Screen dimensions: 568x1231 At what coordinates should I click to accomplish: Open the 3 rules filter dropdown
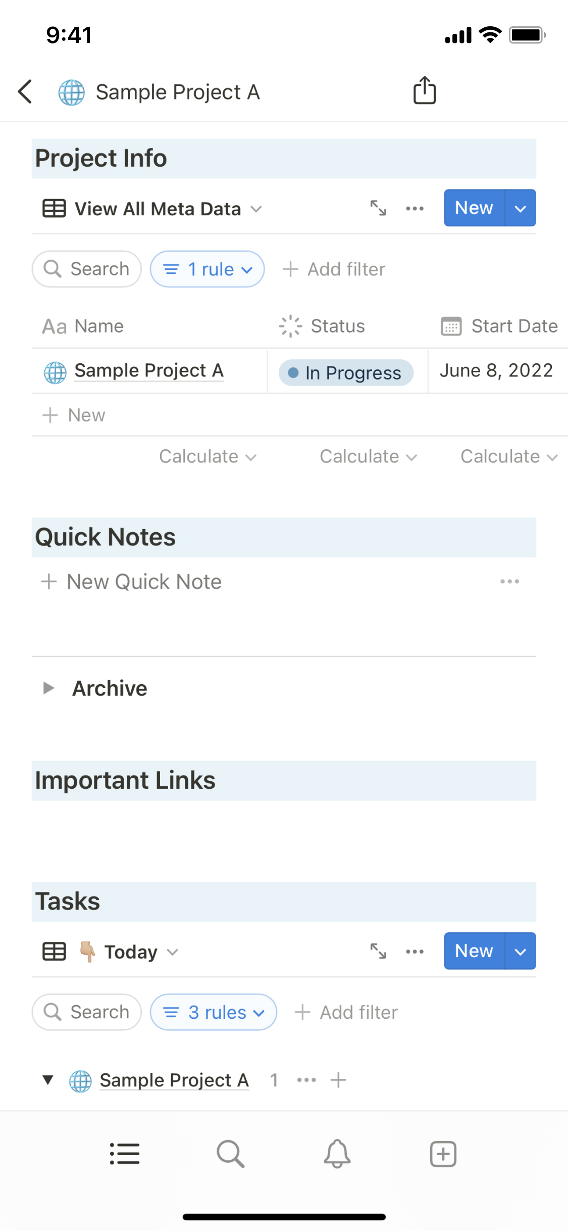click(x=214, y=1012)
